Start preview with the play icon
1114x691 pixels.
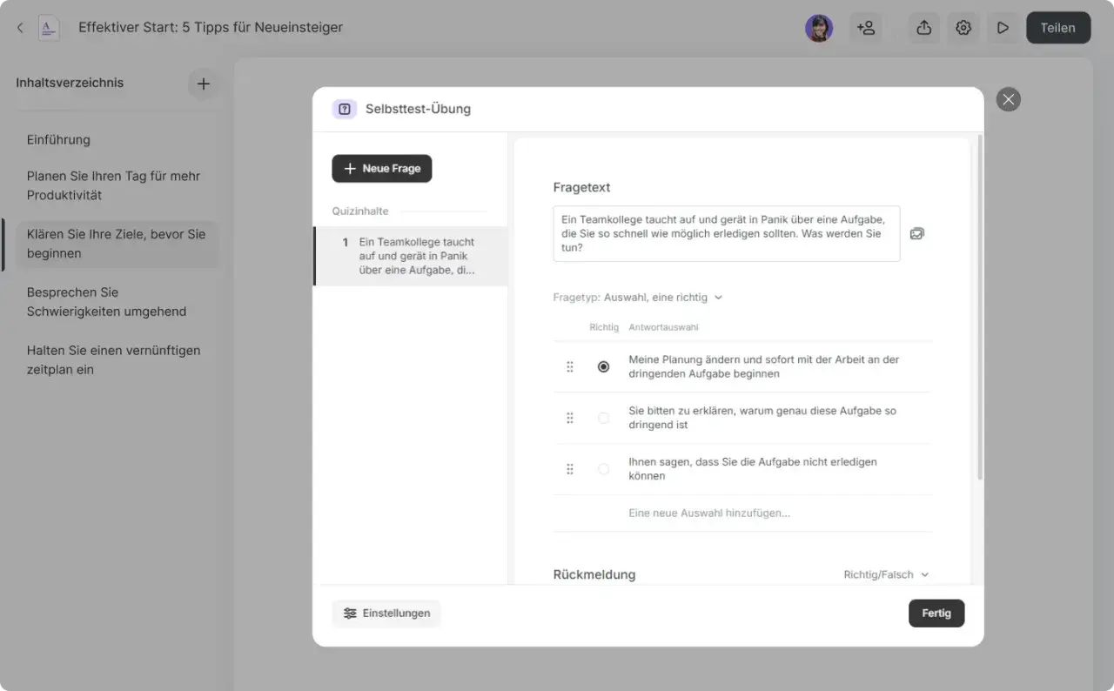coord(1003,28)
